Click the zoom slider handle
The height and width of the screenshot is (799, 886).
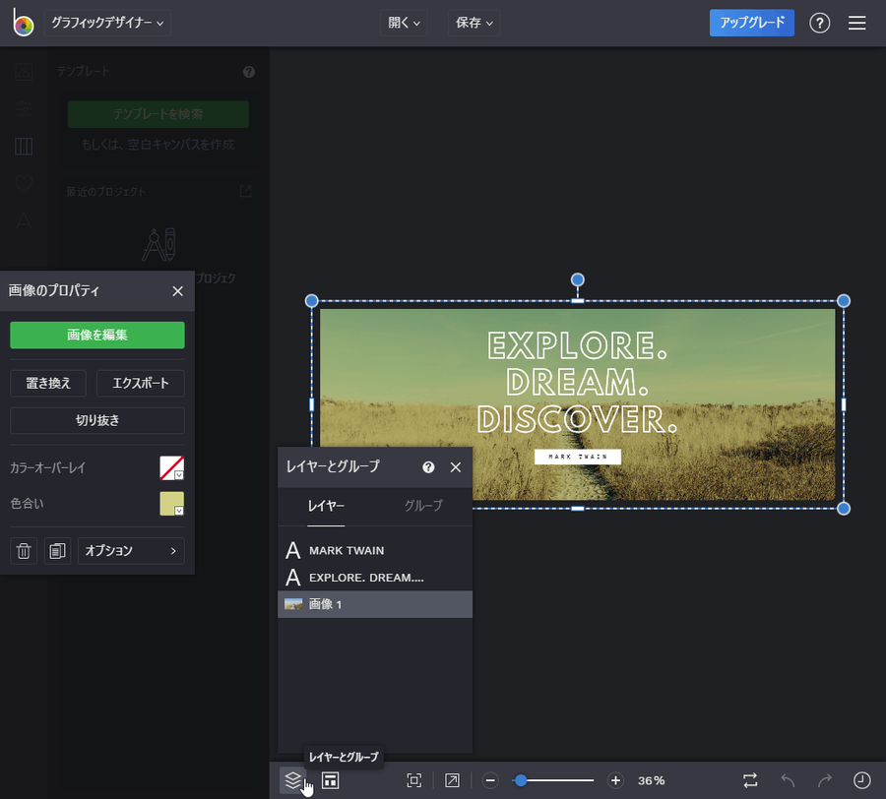pos(521,780)
